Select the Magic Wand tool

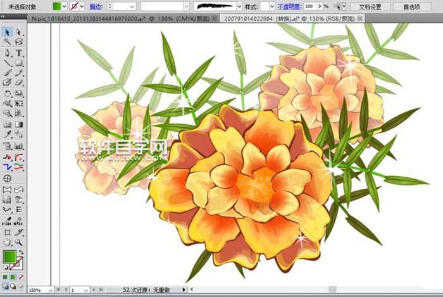[x=8, y=42]
